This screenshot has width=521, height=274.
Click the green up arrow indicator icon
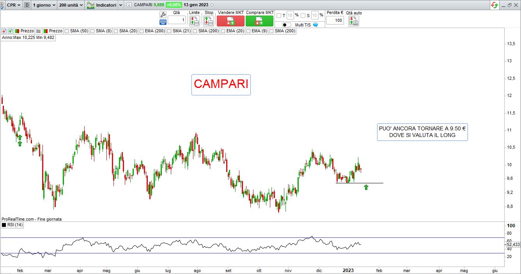point(10,31)
